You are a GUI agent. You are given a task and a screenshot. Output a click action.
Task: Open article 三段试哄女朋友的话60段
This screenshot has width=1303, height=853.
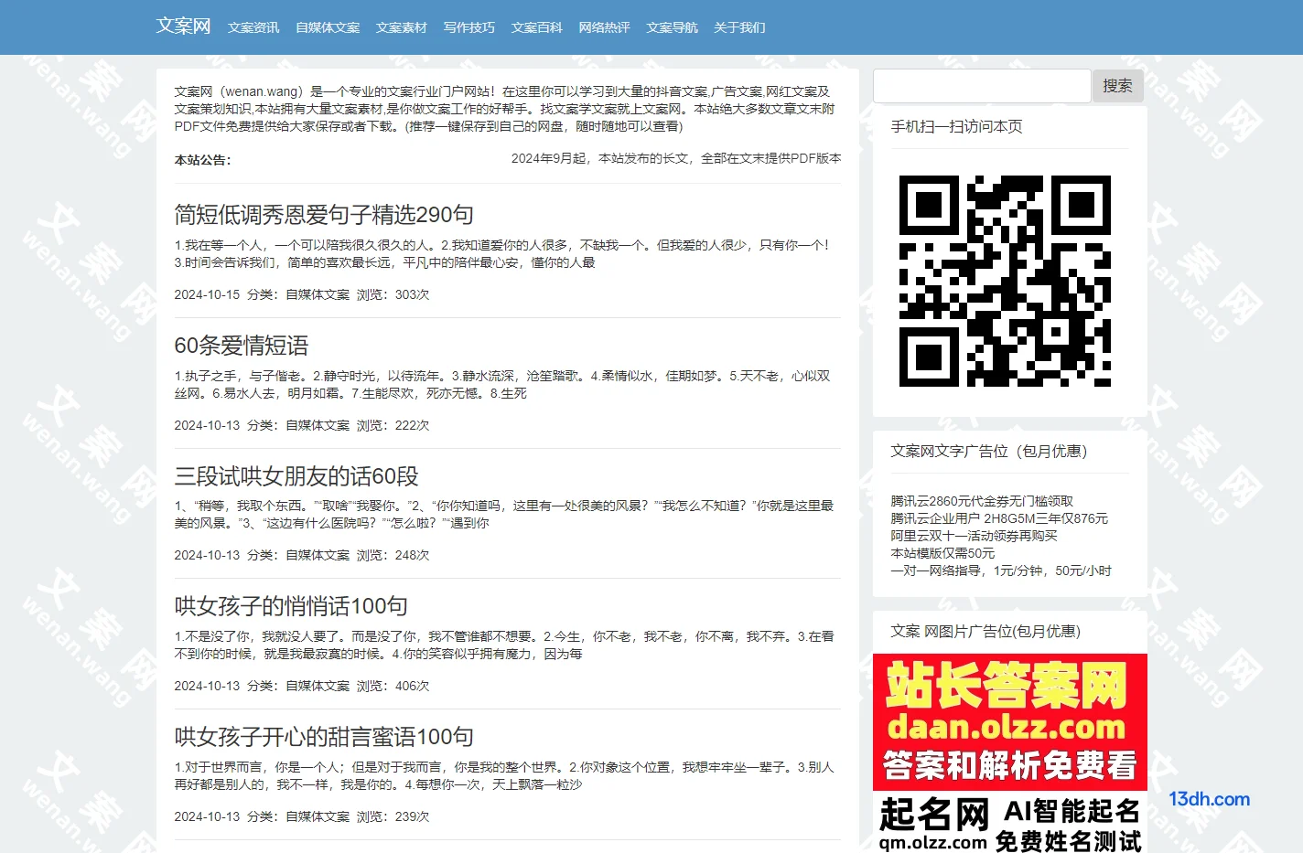click(x=296, y=476)
